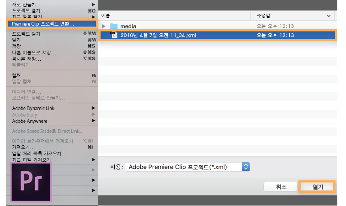Click the 취소 button
Screen dimensions: 346x206
281,187
